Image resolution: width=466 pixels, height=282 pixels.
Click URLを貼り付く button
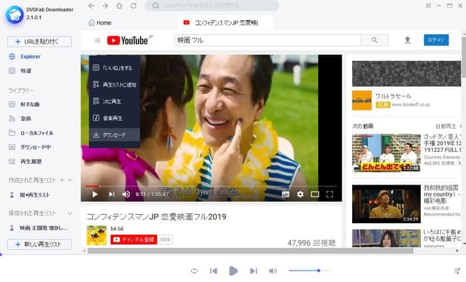click(x=39, y=41)
